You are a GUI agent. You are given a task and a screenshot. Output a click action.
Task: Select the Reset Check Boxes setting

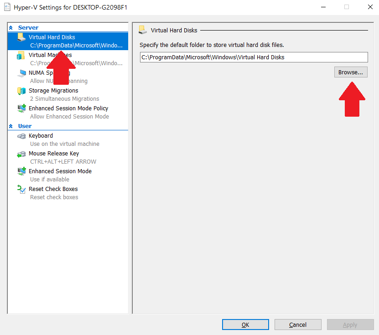coord(68,193)
